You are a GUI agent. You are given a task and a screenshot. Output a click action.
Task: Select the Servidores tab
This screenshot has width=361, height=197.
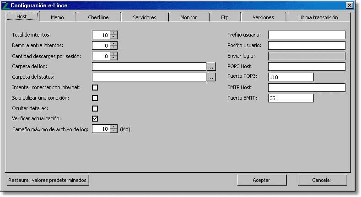145,17
